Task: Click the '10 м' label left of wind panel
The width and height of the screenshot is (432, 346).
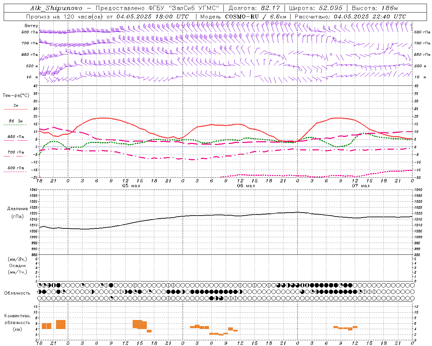Action: [32, 77]
